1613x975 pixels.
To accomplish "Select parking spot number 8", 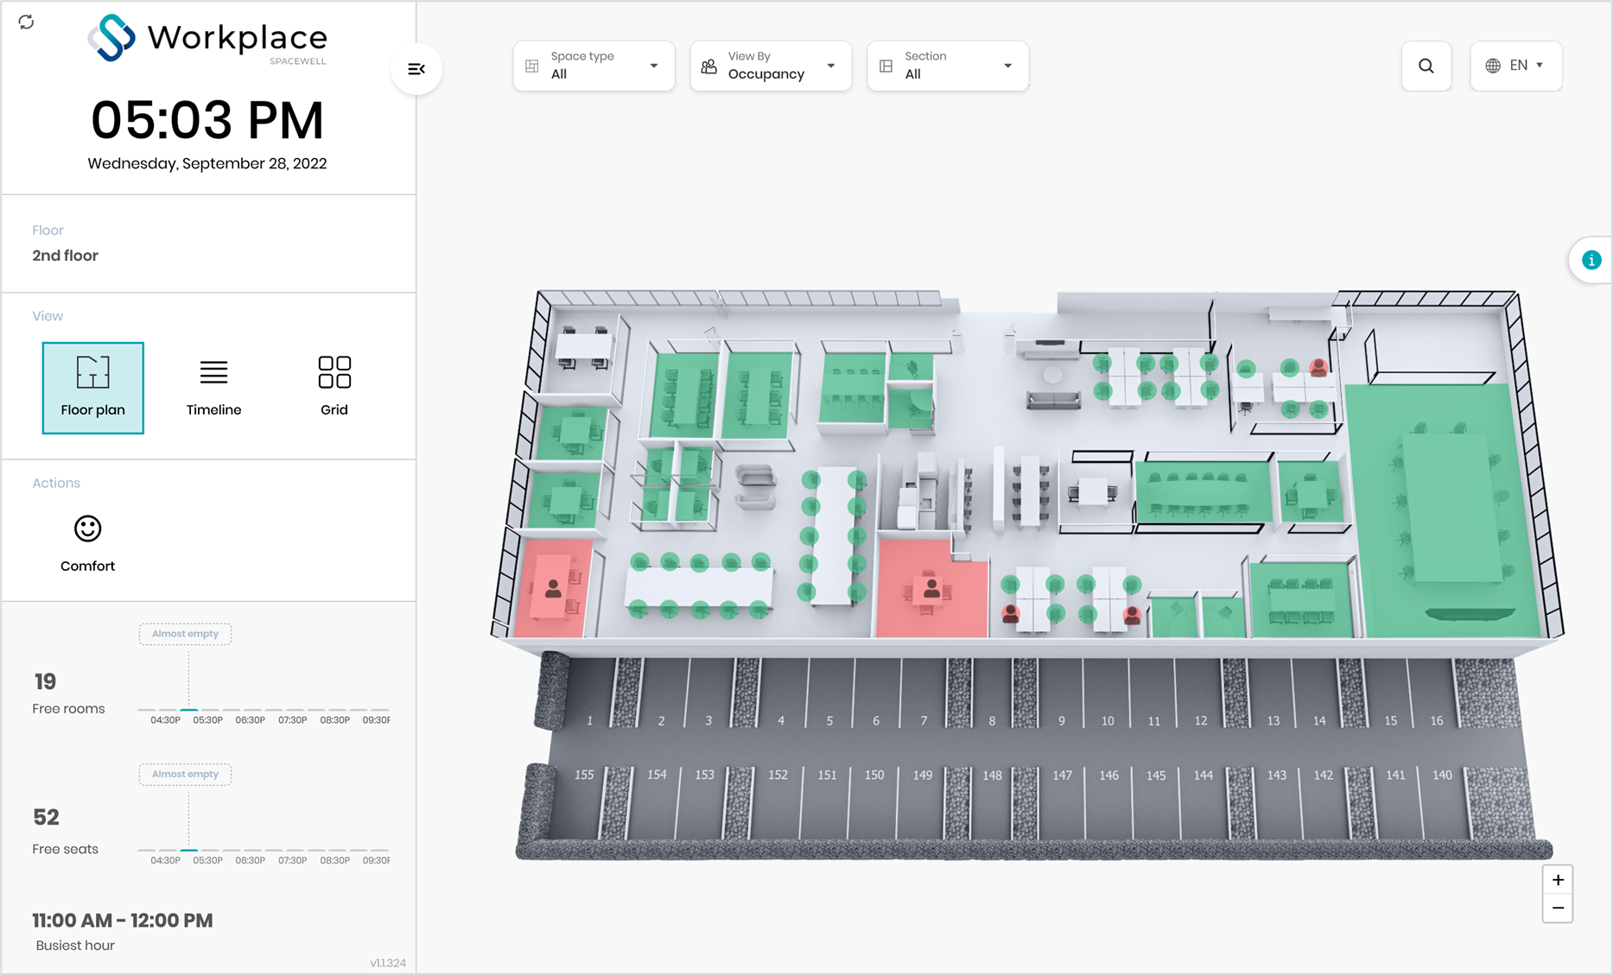I will (992, 720).
